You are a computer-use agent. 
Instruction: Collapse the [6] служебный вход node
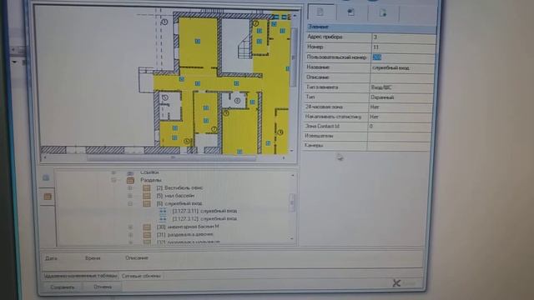pos(130,203)
